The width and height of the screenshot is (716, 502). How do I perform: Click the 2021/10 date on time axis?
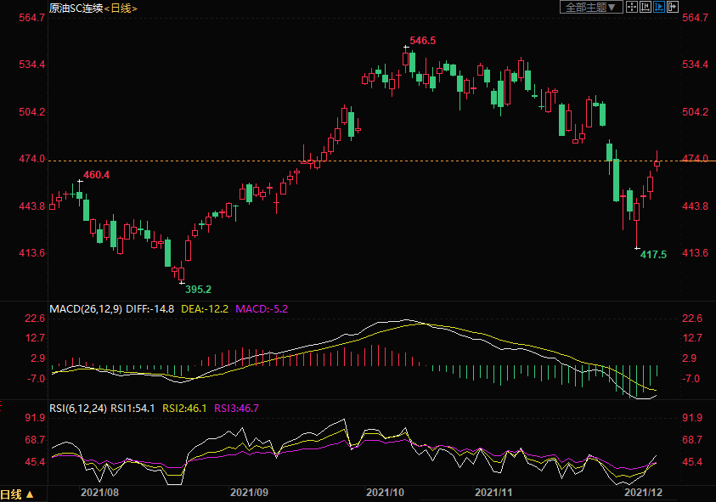point(384,492)
